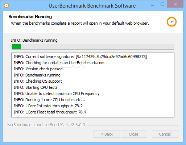Click the Close button
The image size is (186, 145).
(134, 134)
